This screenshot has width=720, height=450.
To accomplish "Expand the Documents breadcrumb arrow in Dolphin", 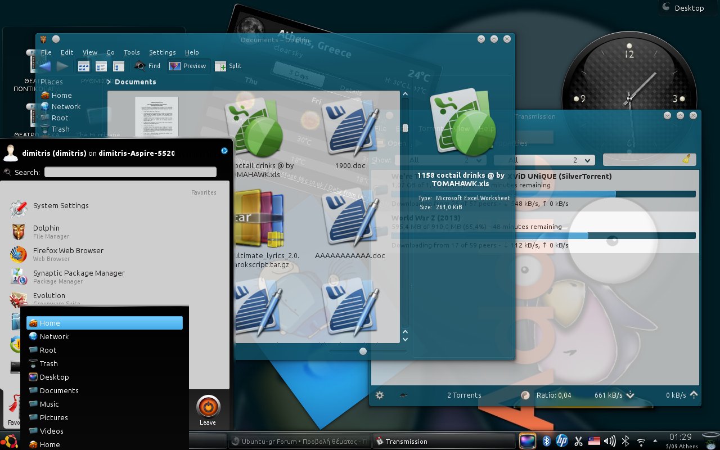I will point(110,82).
